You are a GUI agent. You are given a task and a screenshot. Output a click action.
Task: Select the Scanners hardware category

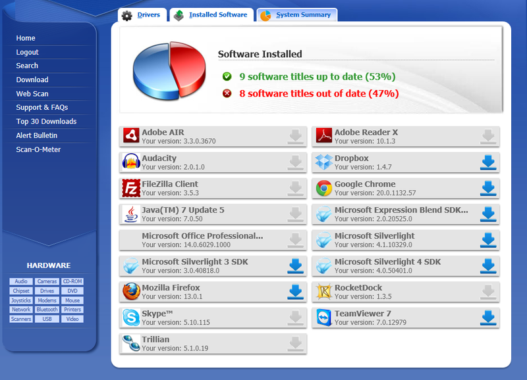21,319
